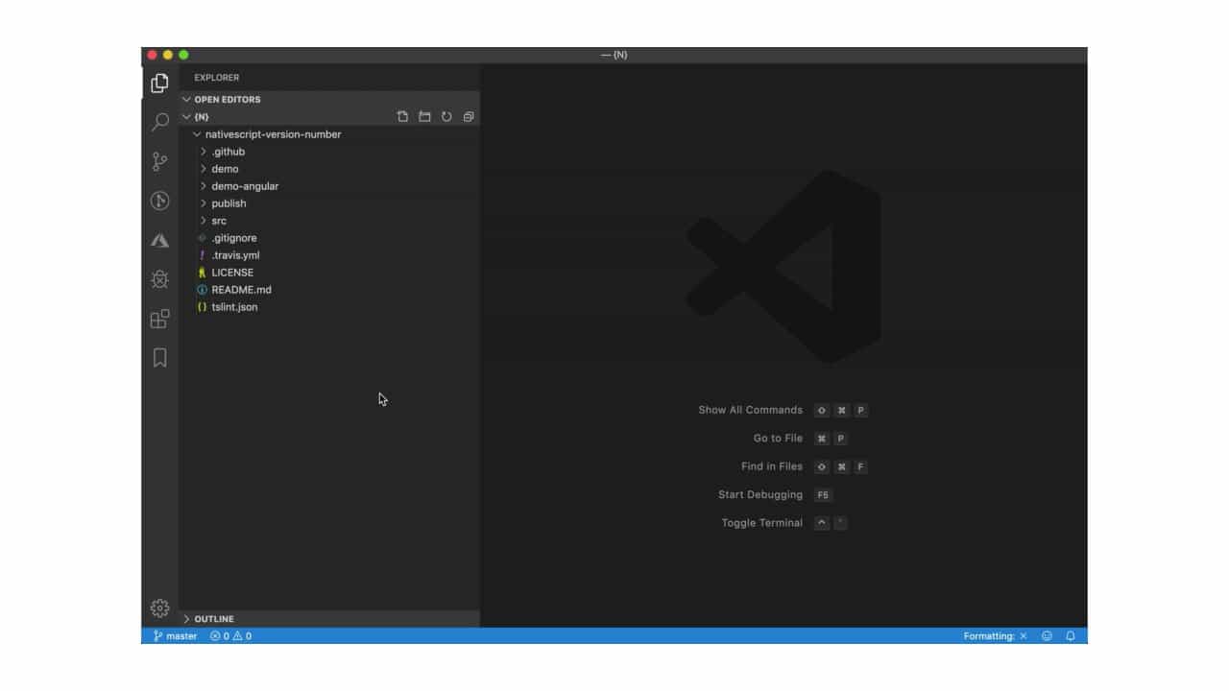Viewport: 1229px width, 691px height.
Task: Expand the demo folder
Action: (x=329, y=169)
